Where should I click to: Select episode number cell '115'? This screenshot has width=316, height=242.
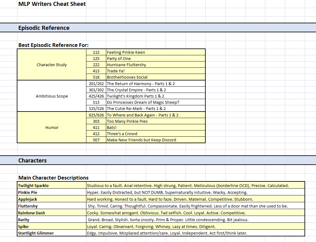[x=96, y=52]
